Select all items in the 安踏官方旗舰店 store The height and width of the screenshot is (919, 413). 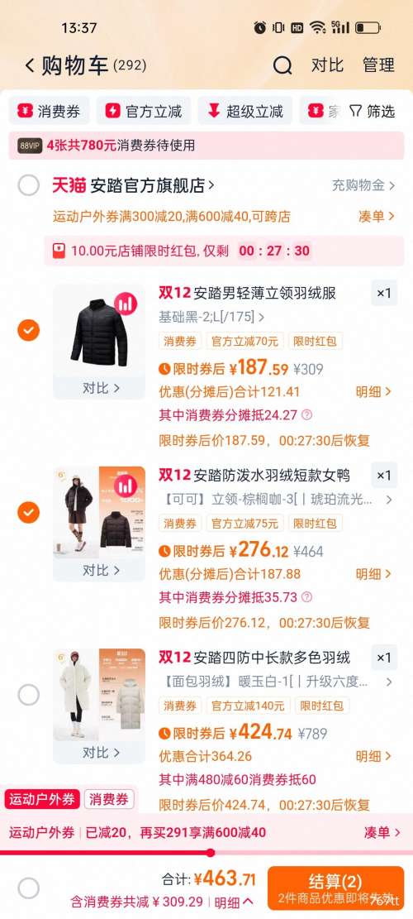29,185
